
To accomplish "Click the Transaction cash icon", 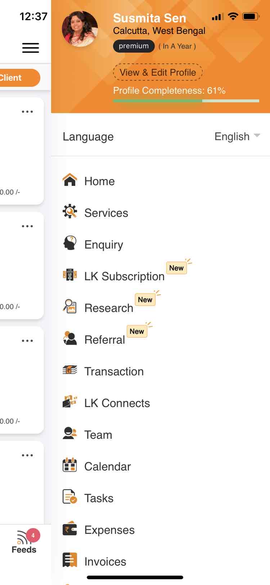I will [x=70, y=370].
